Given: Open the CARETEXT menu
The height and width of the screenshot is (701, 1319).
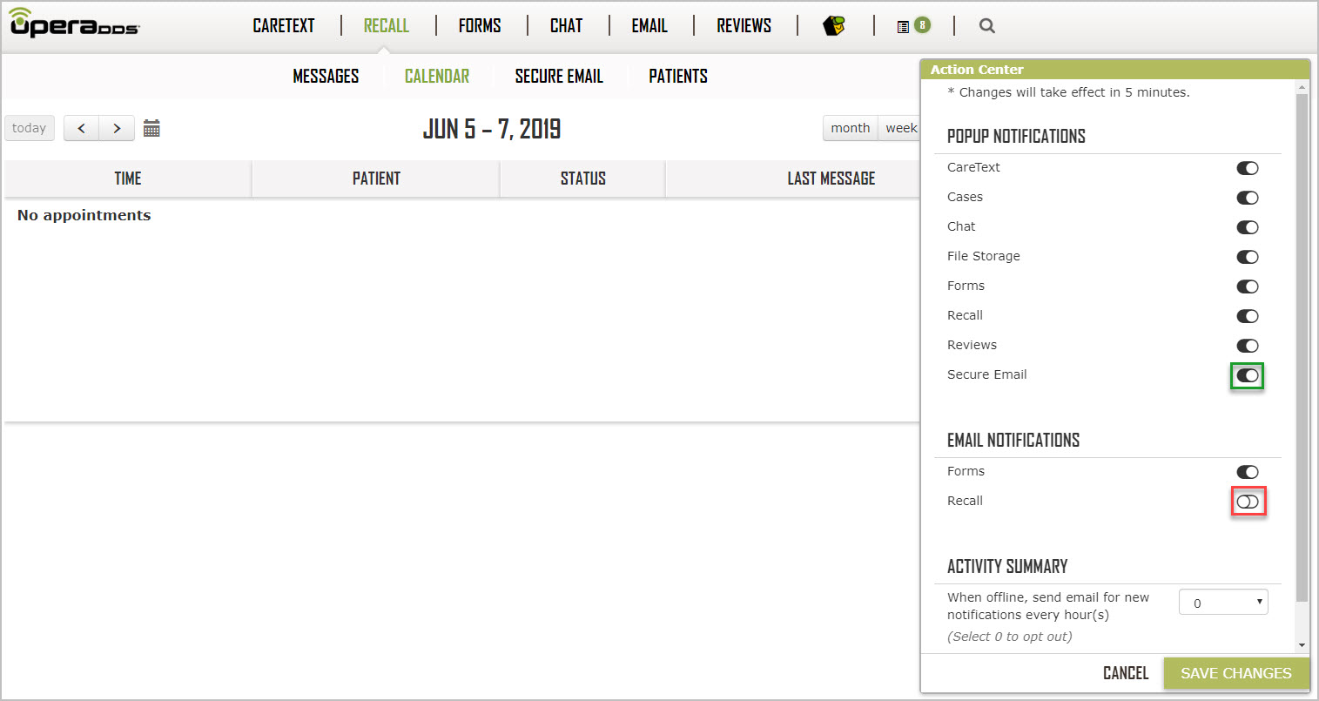Looking at the screenshot, I should click(x=284, y=26).
